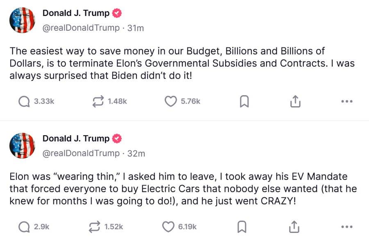
Task: Bookmark the post about Budget savings
Action: point(244,102)
